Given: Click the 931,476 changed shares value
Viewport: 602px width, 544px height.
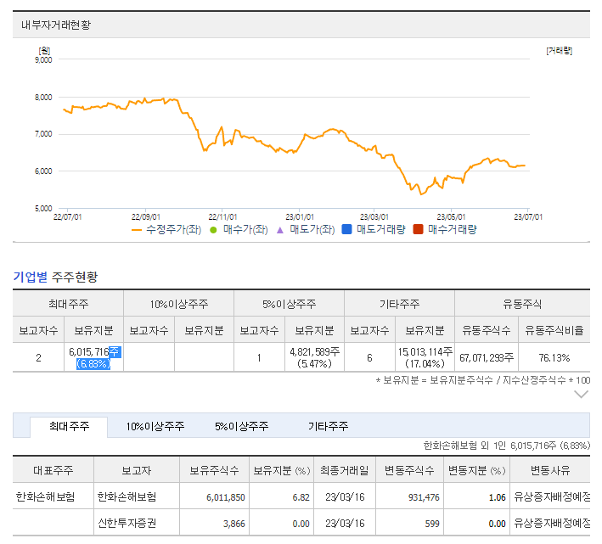Looking at the screenshot, I should pos(424,497).
